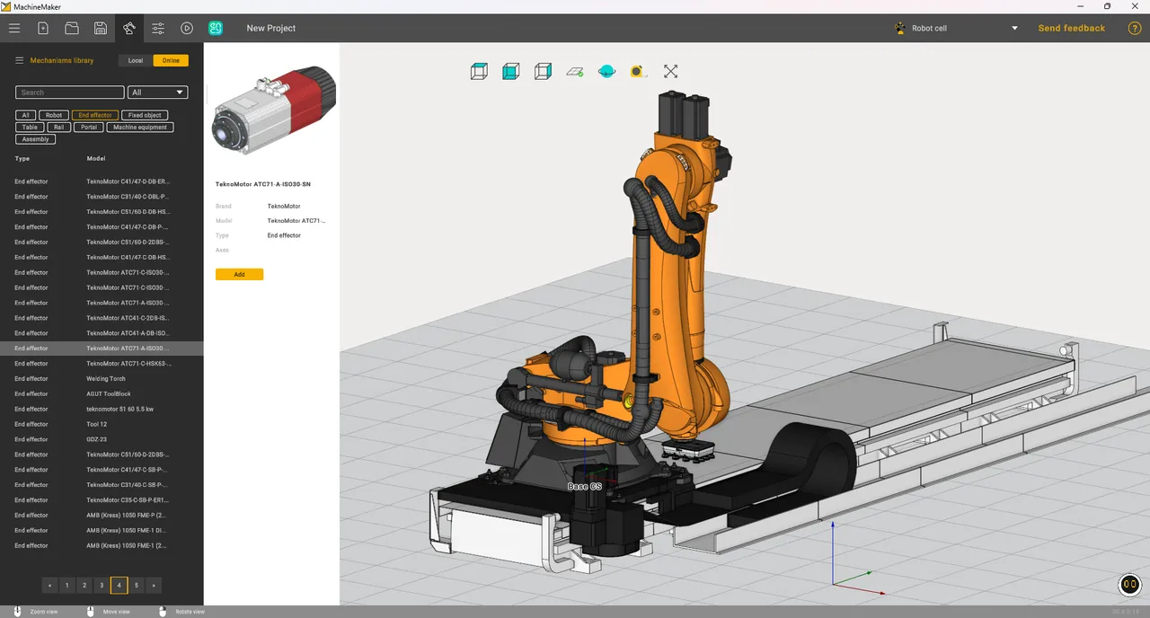Filter mechanisms by Rail
This screenshot has height=618, width=1150.
click(x=58, y=128)
